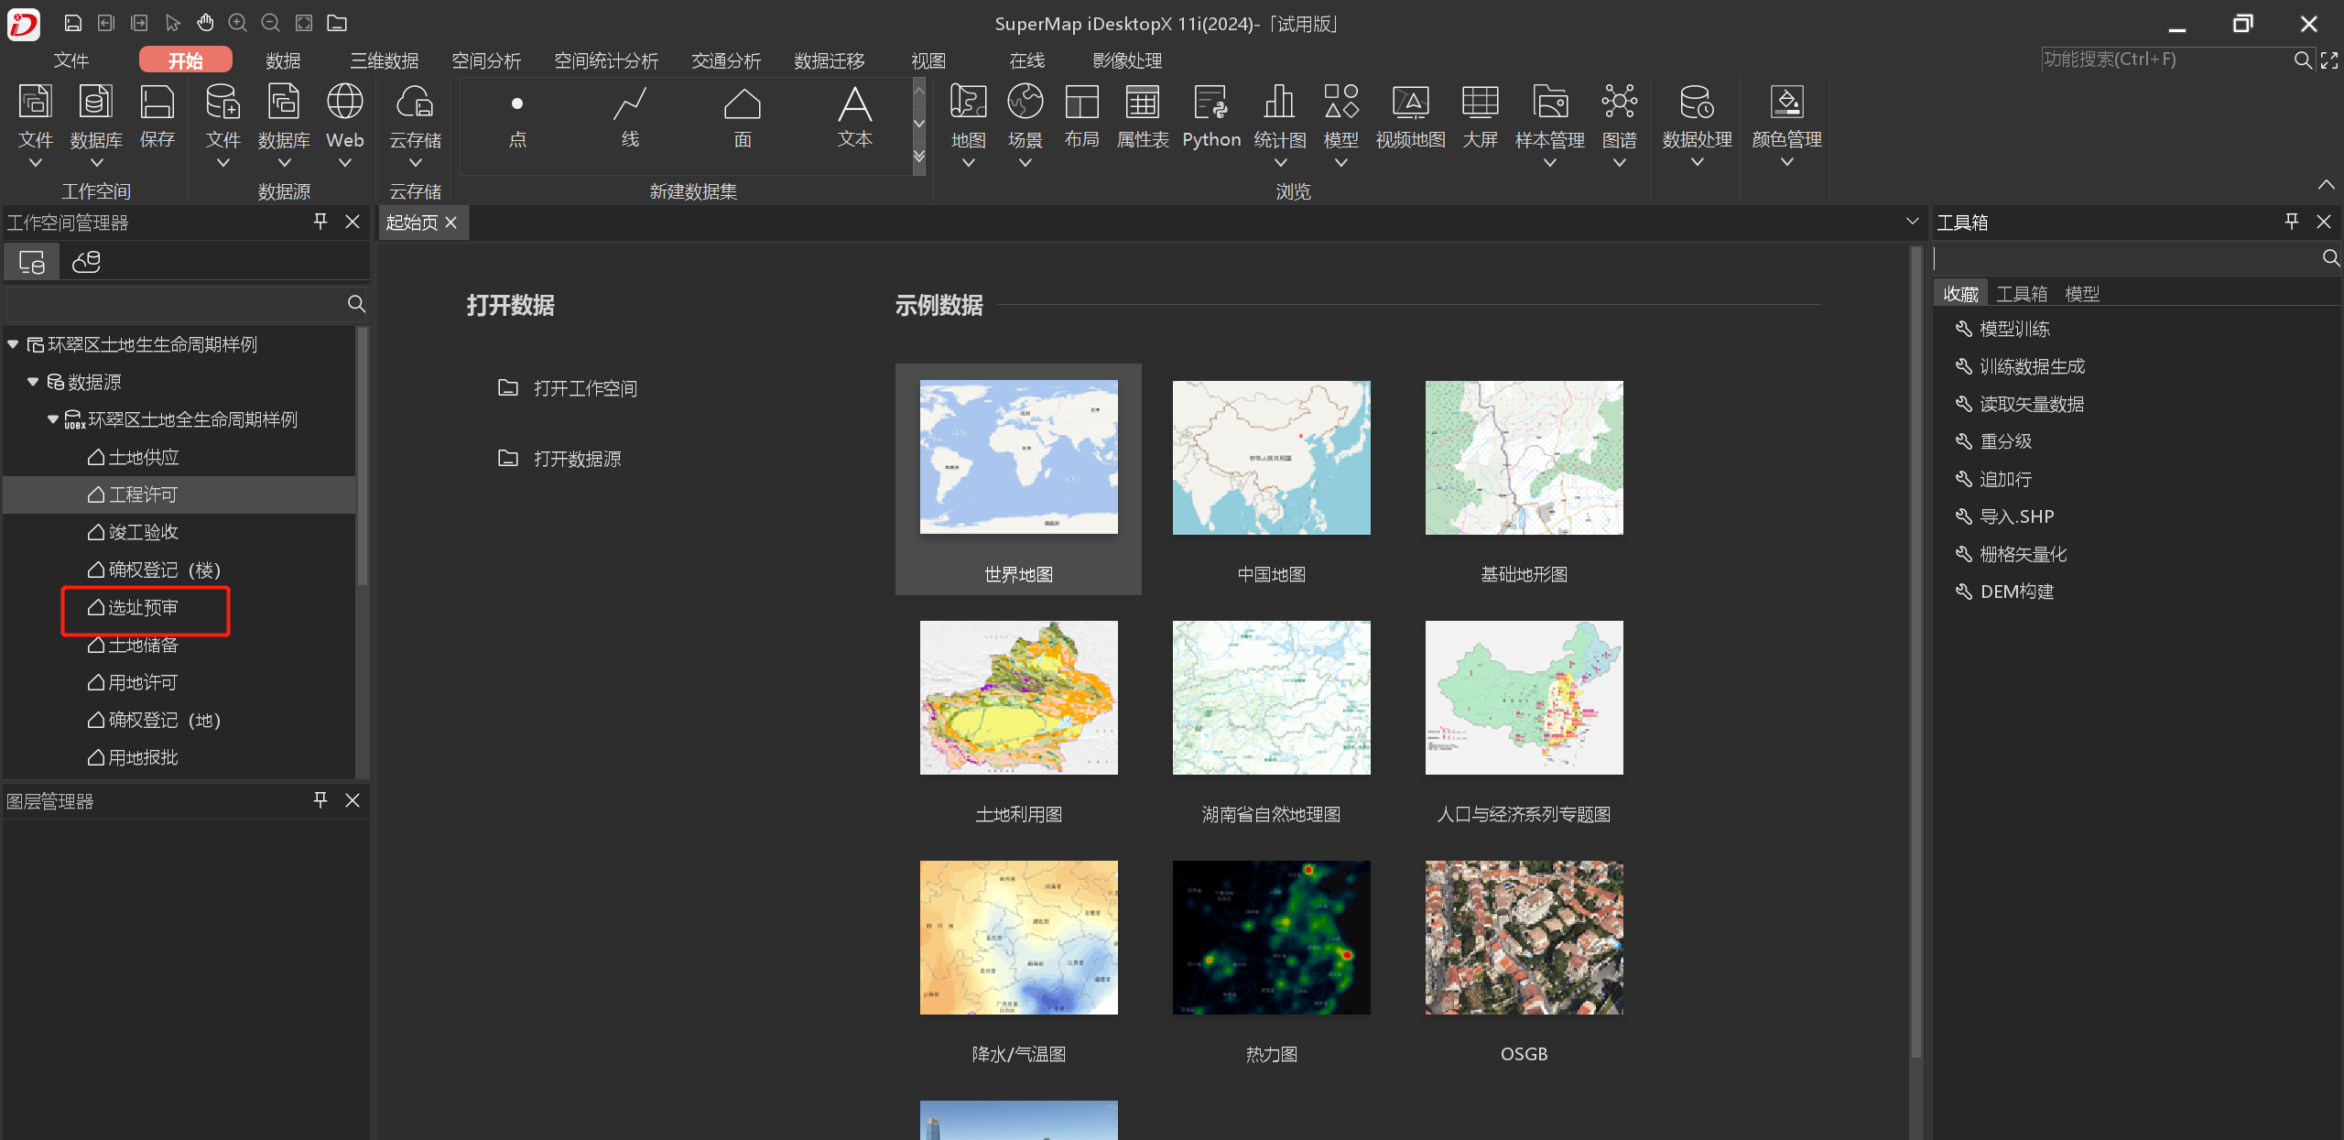Click the zoom in magnifier icon
Screen dimensions: 2344x1140
click(x=238, y=23)
